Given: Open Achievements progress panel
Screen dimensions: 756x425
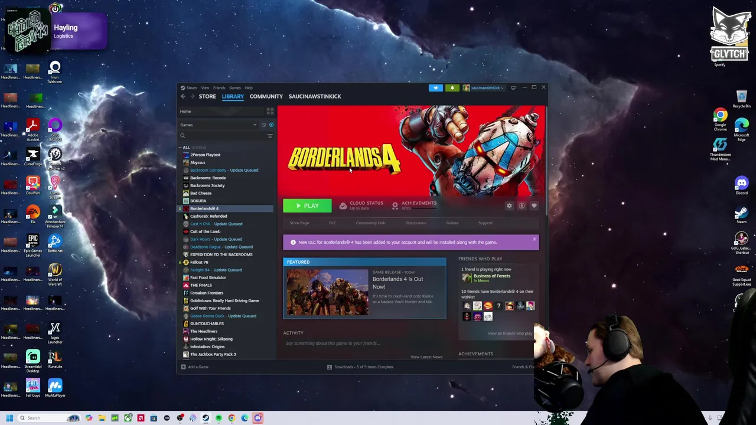Looking at the screenshot, I should pos(414,205).
